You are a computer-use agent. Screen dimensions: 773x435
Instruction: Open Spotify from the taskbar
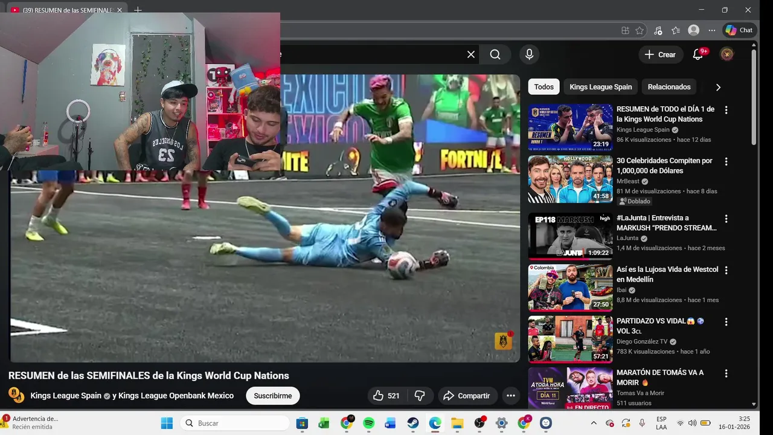point(368,423)
